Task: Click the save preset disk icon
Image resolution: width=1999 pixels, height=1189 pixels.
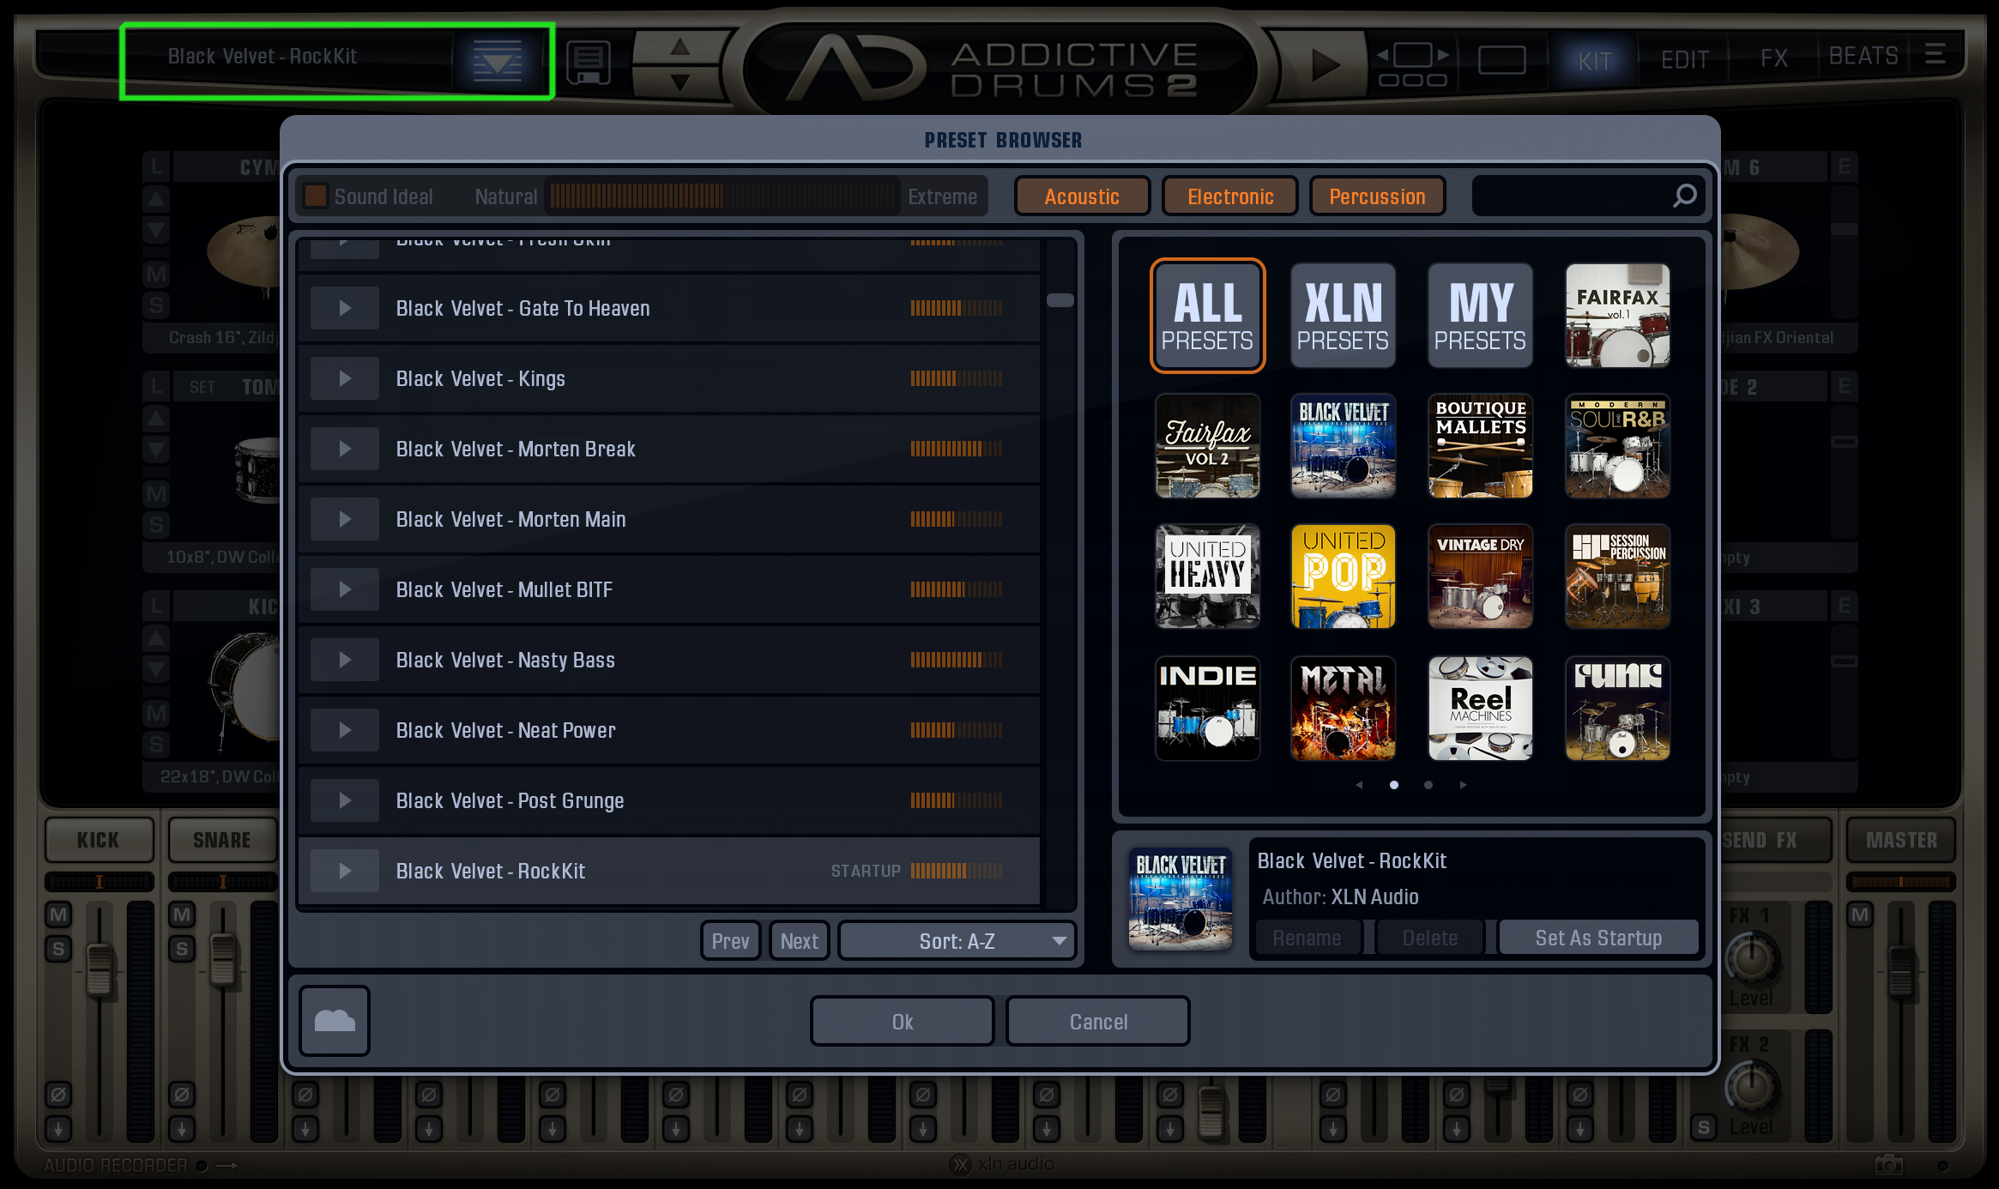Action: pyautogui.click(x=589, y=63)
